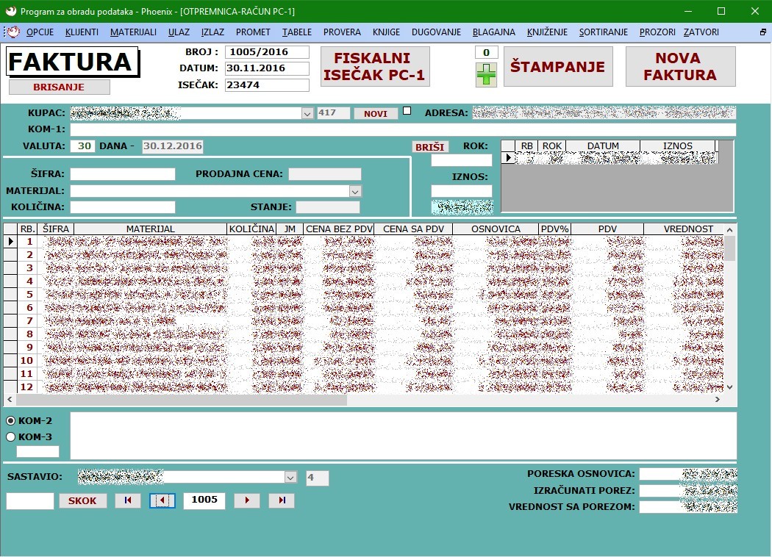Jump to the last invoice record

point(282,500)
